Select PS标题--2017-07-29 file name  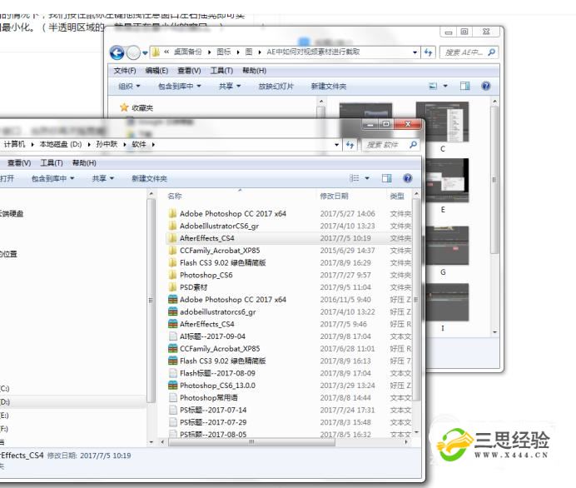coord(213,422)
